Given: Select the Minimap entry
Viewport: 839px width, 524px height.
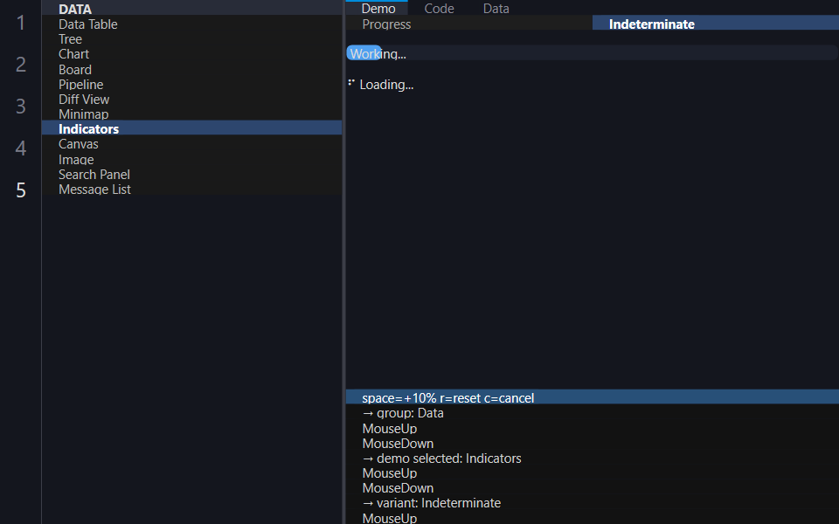Looking at the screenshot, I should (191, 114).
